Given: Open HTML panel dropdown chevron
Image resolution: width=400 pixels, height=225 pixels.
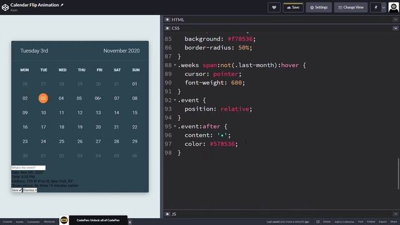Looking at the screenshot, I should click(396, 19).
